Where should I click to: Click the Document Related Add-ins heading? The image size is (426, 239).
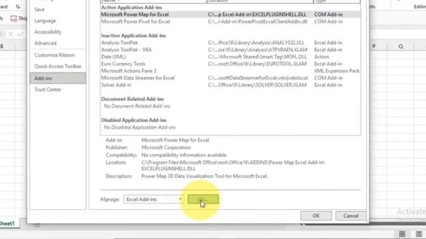132,99
